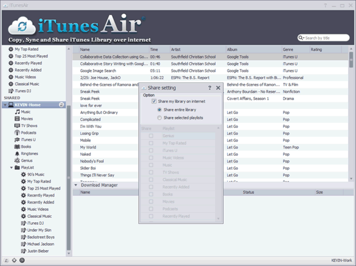Select Share entire library option

point(160,109)
